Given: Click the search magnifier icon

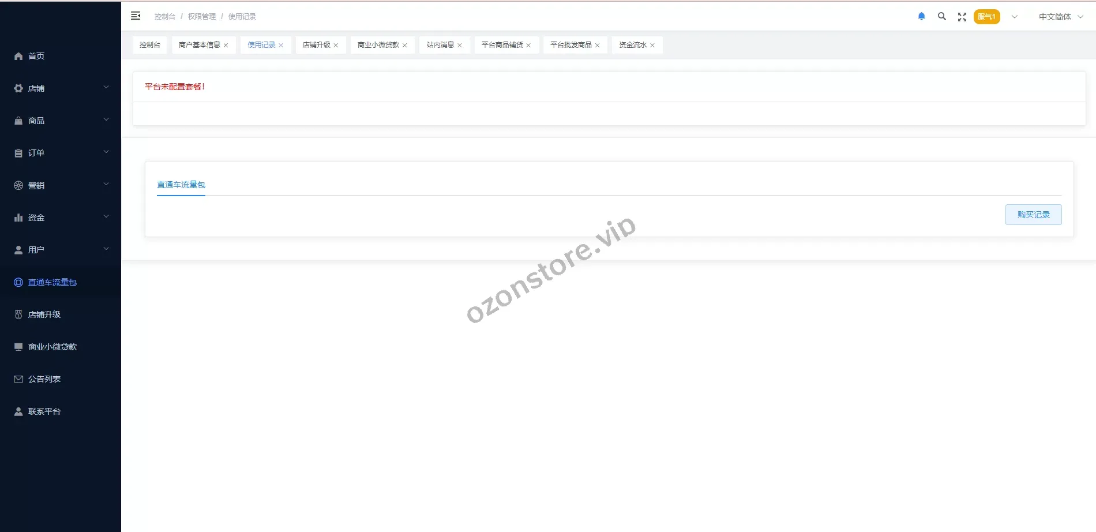Looking at the screenshot, I should (941, 17).
